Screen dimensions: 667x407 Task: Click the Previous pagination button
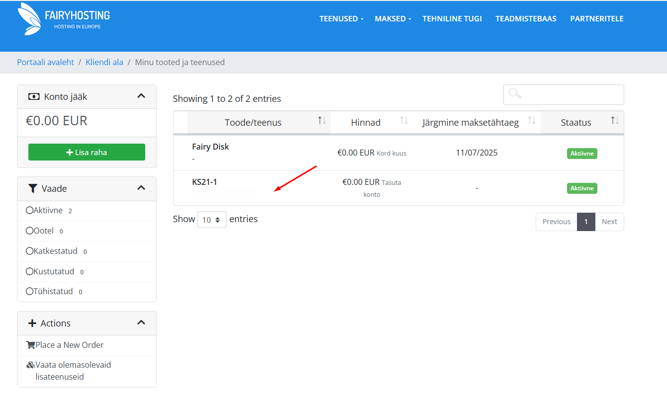pos(556,222)
